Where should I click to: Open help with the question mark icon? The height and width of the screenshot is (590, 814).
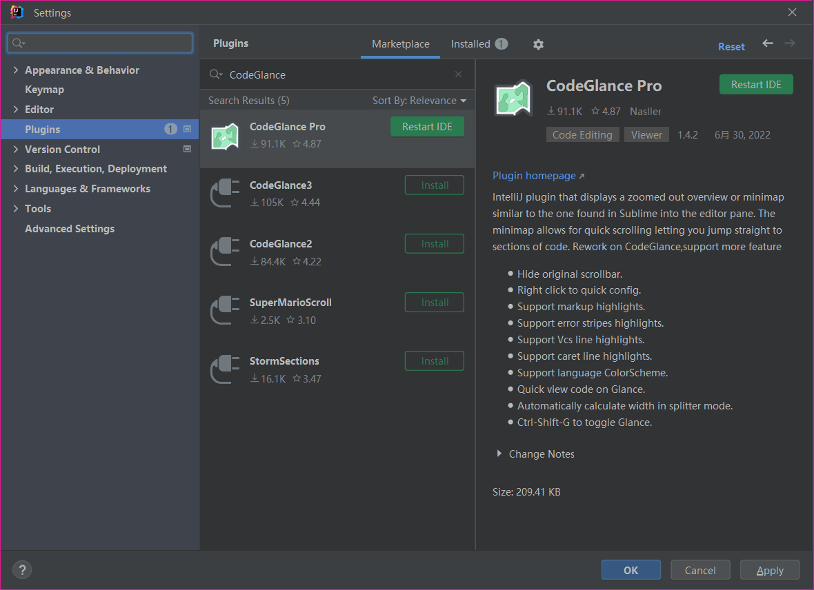tap(22, 570)
